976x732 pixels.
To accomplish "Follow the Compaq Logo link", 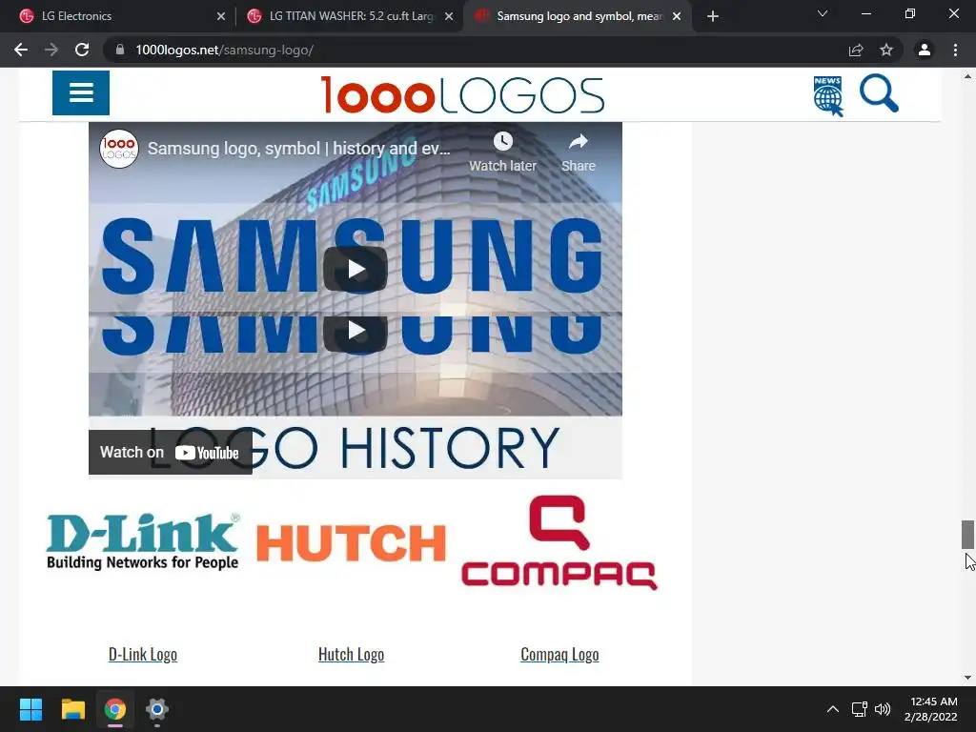I will click(559, 654).
